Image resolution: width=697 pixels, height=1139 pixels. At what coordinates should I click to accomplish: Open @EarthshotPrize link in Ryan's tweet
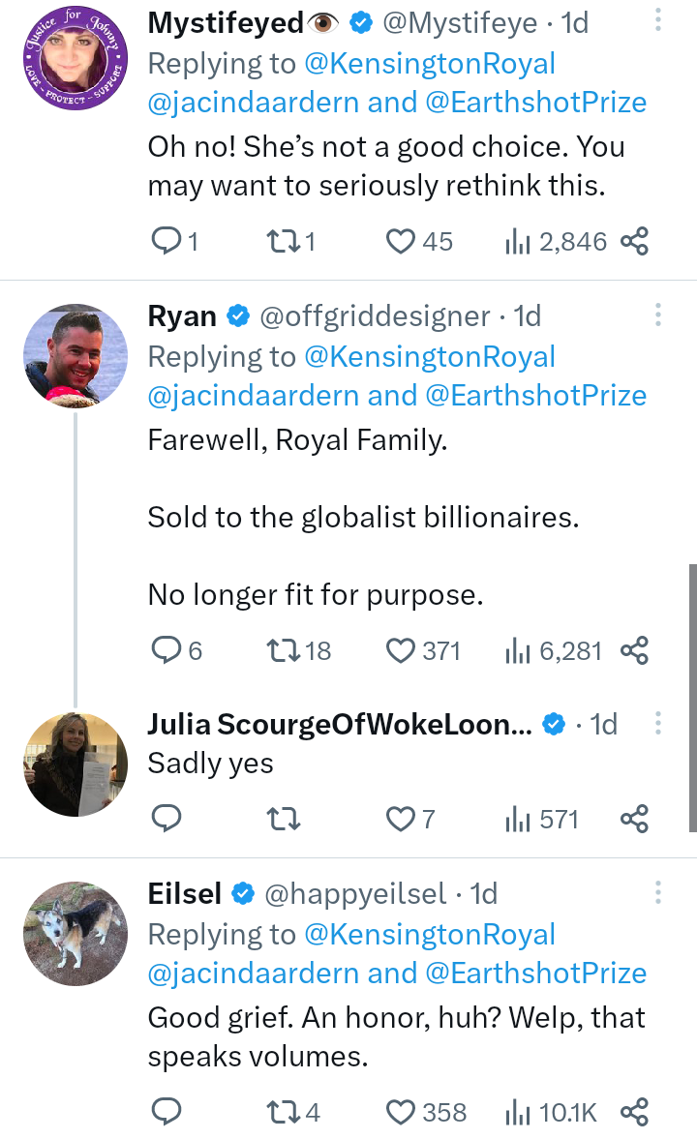click(x=534, y=395)
